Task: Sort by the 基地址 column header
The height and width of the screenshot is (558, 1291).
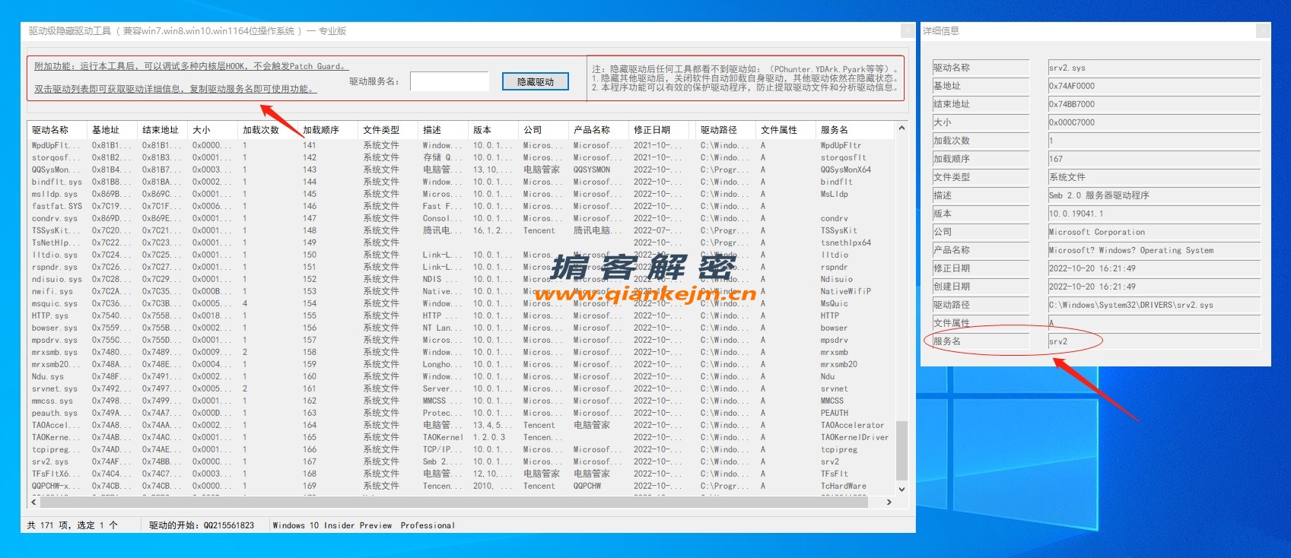Action: [112, 130]
